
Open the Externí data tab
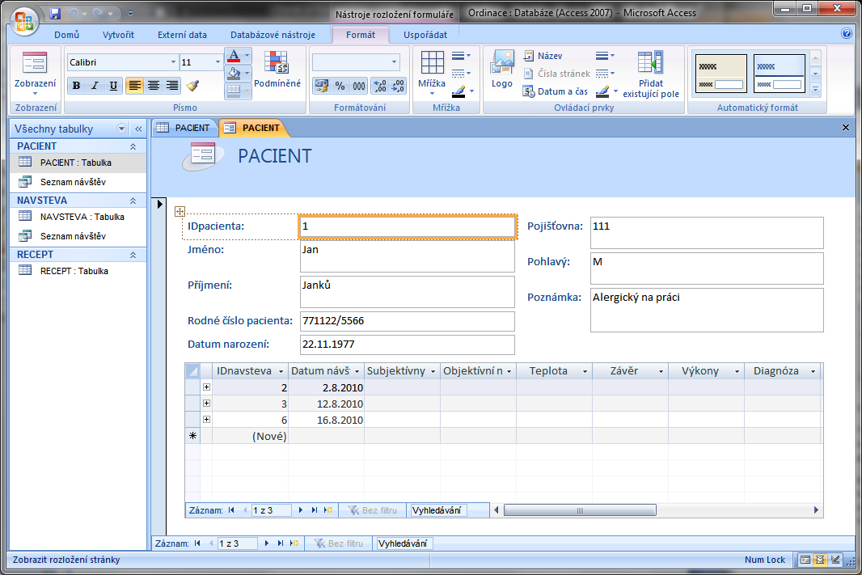pos(182,35)
